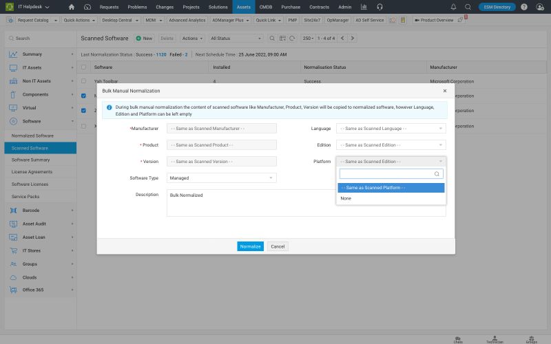
Task: Switch to the Requests tab
Action: [x=109, y=7]
